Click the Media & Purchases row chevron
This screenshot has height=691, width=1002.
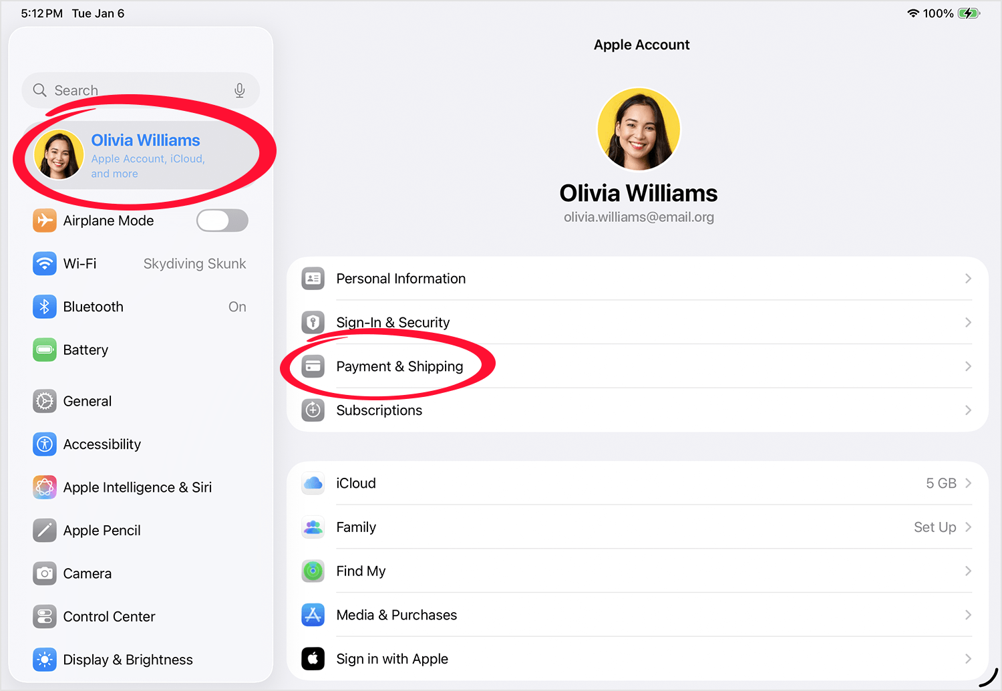tap(968, 615)
